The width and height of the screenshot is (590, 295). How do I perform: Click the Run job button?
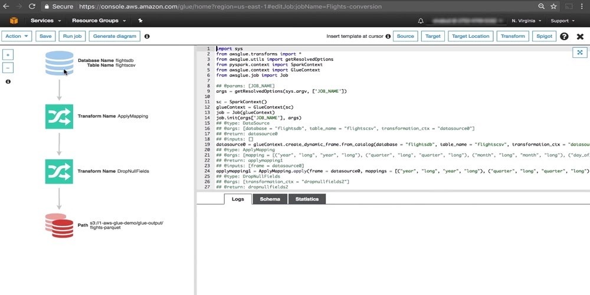(x=72, y=36)
